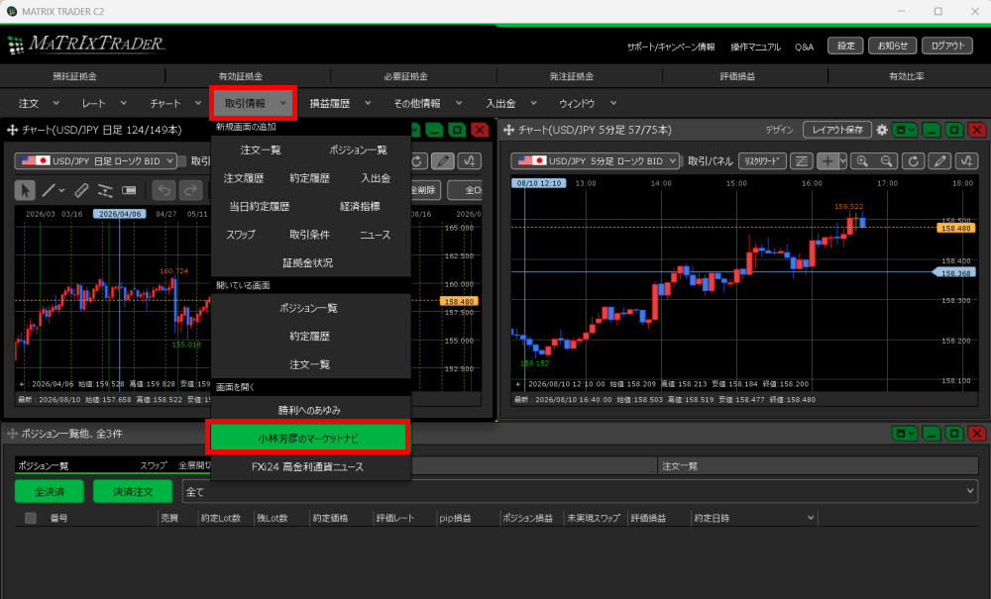Click the move handle of the position list panel

[12, 434]
